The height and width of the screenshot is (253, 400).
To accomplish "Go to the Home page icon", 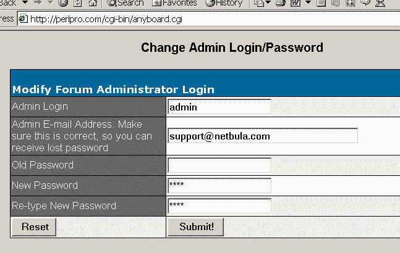I will (93, 3).
